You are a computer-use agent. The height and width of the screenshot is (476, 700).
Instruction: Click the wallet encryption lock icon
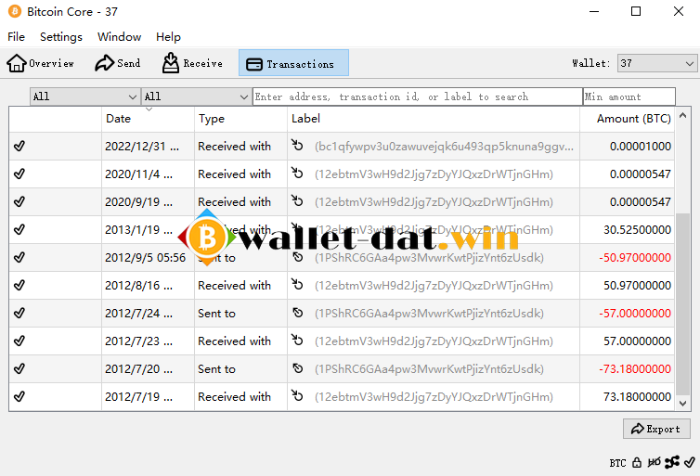click(x=637, y=463)
